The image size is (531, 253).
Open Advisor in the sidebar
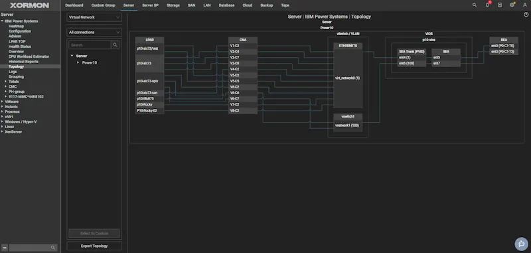15,37
